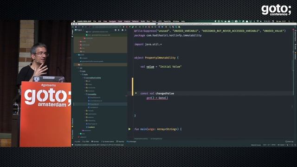The height and width of the screenshot is (167, 297).
Task: Click 'PropertyImmutability' object name in code
Action: click(x=160, y=58)
